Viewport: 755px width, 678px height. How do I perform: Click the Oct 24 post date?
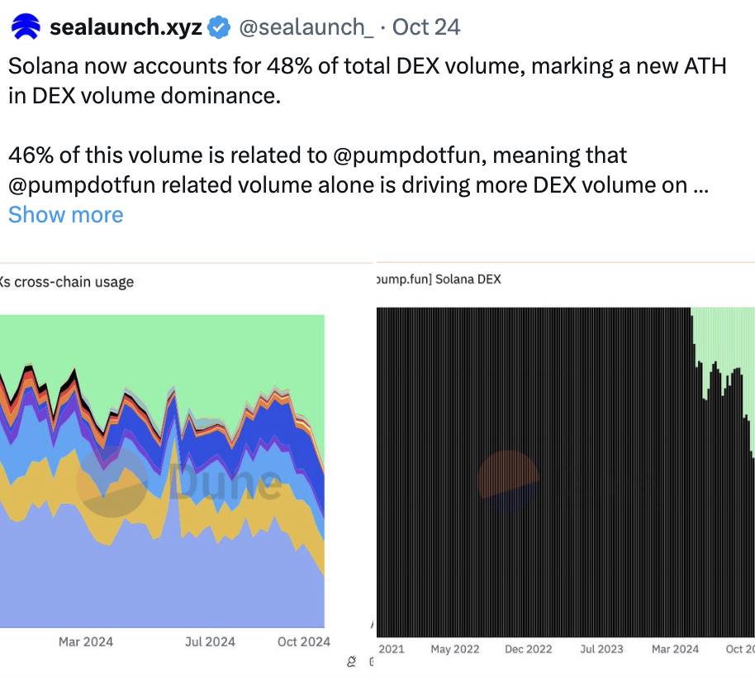click(426, 27)
